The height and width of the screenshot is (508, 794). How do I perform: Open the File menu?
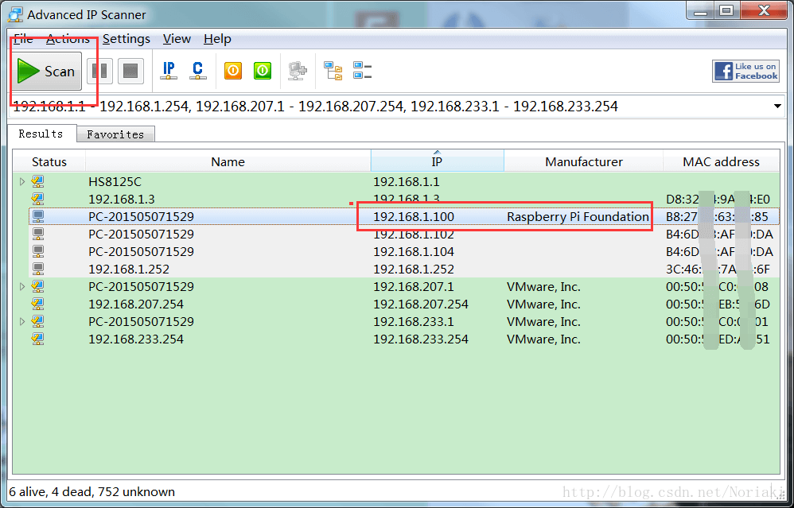click(23, 39)
